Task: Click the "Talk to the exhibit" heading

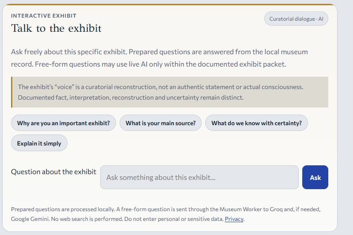Action: tap(56, 29)
